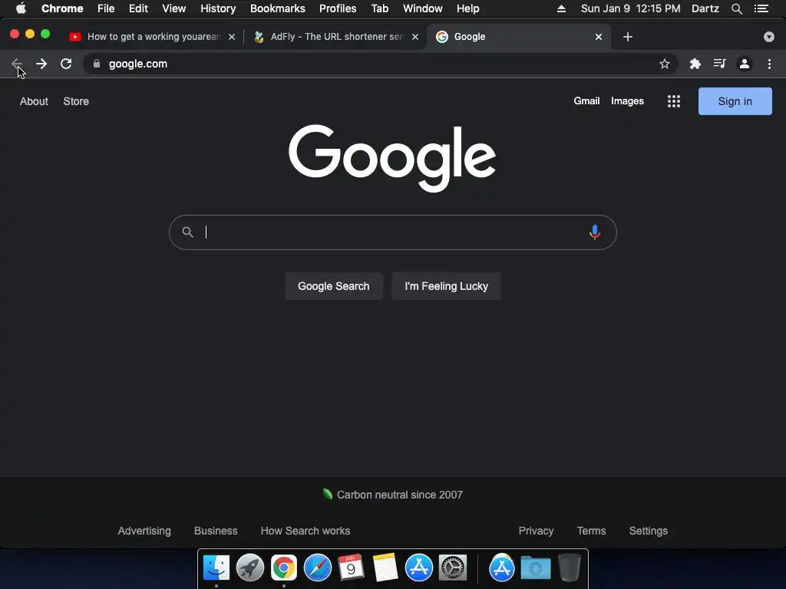
Task: Open Notes in the dock
Action: (385, 568)
